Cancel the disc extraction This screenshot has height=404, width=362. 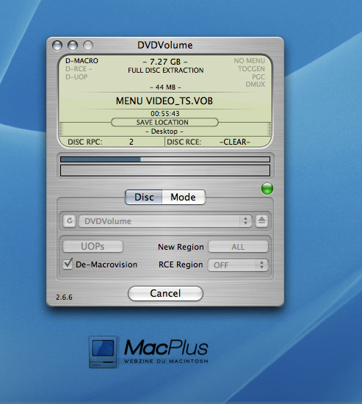click(165, 293)
